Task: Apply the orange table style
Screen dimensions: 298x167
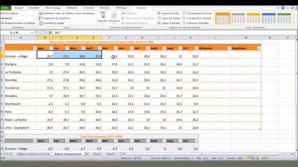Action: point(223,19)
